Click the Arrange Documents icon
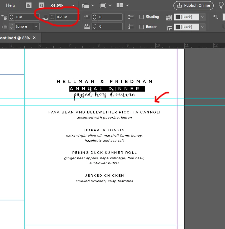This screenshot has width=225, height=229. (119, 5)
